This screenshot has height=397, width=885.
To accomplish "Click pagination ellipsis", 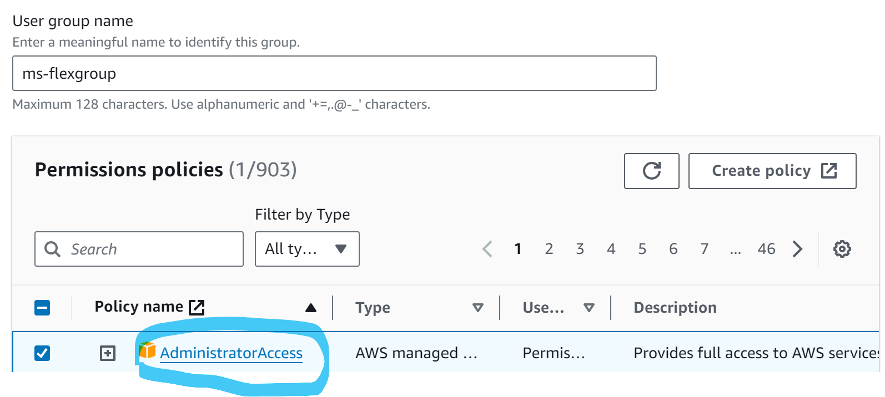I will [x=735, y=251].
